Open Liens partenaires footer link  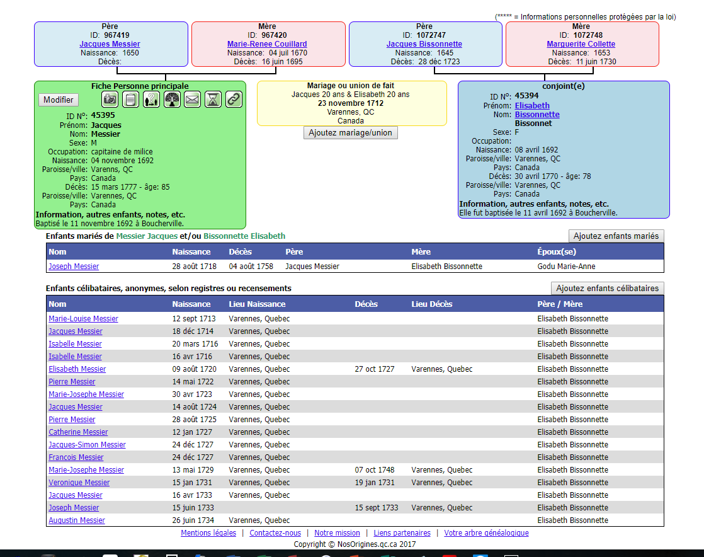point(402,533)
